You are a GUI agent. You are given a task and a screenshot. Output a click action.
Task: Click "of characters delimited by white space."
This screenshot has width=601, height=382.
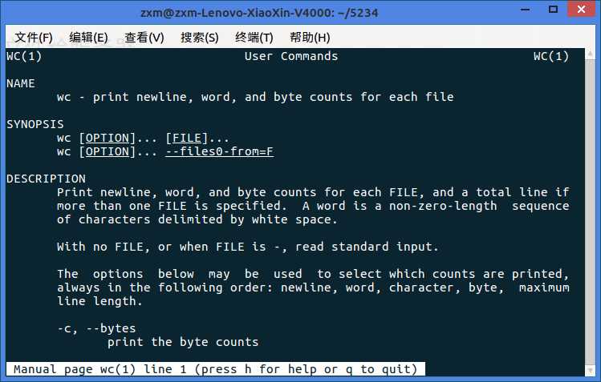click(197, 219)
